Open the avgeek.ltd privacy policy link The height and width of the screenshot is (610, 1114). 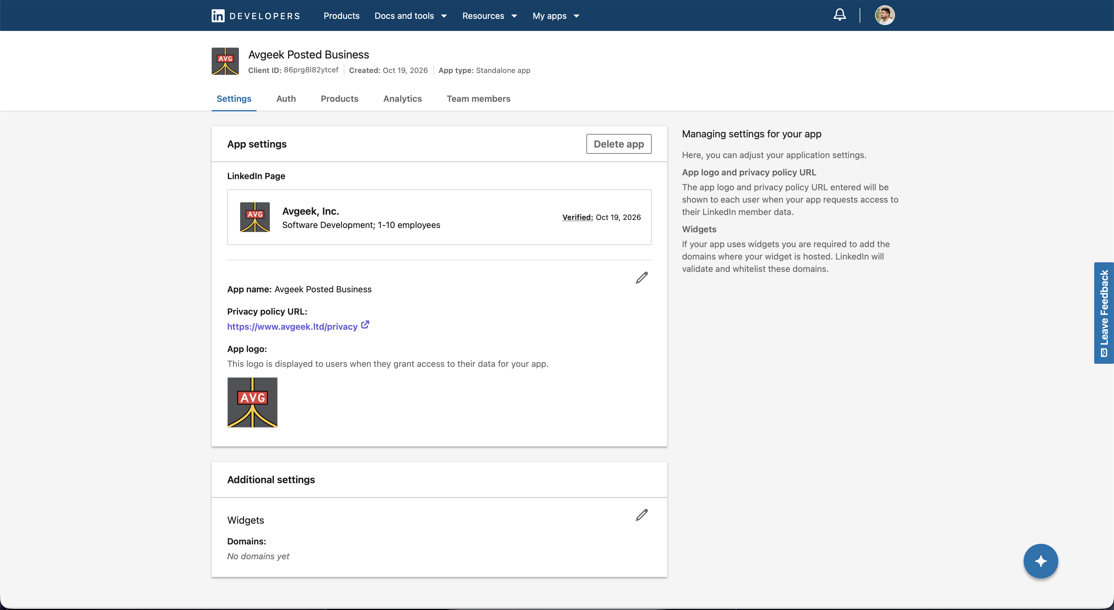point(292,326)
